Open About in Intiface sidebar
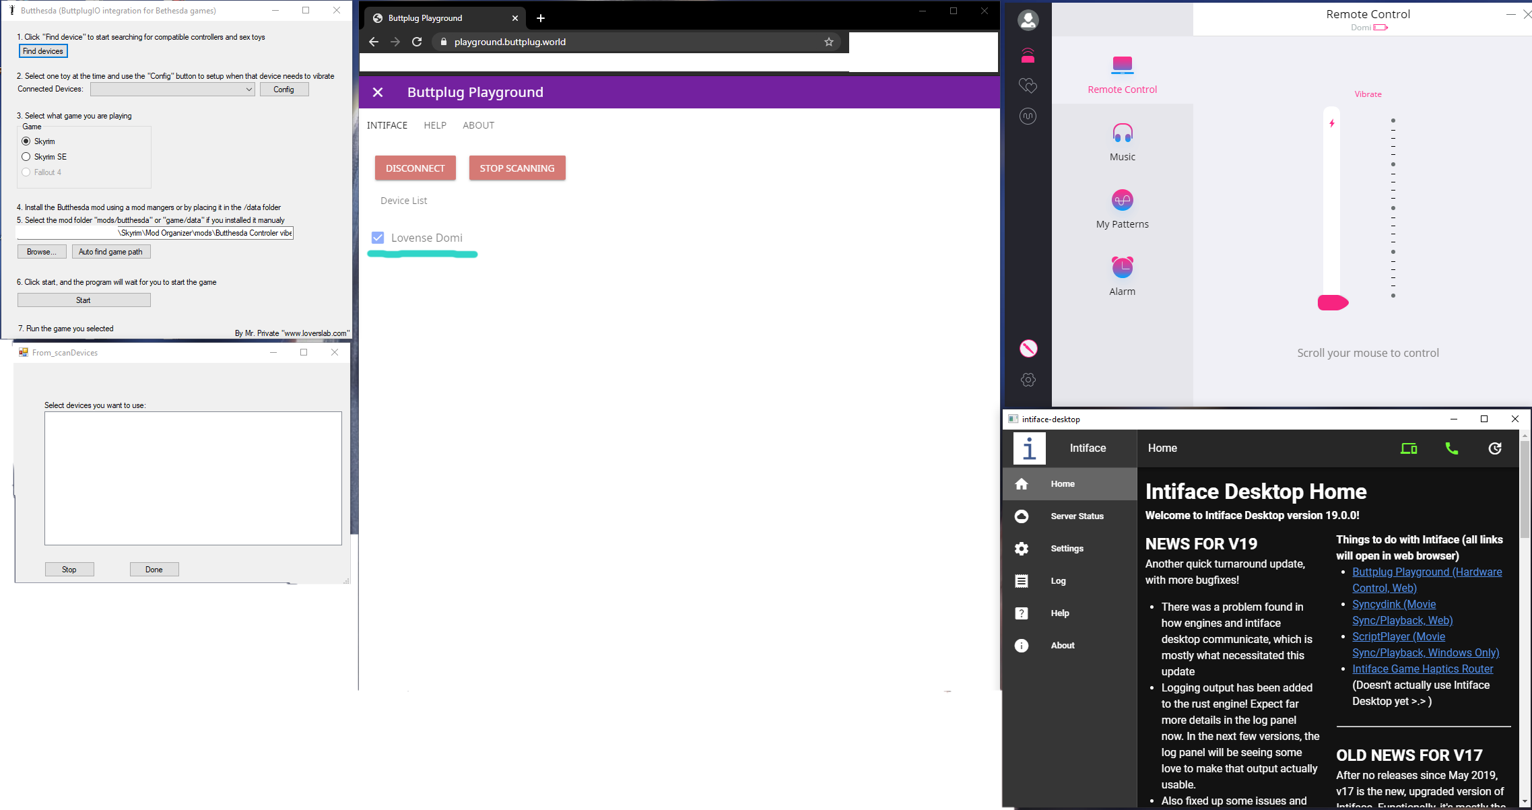Image resolution: width=1532 pixels, height=810 pixels. 1069,646
